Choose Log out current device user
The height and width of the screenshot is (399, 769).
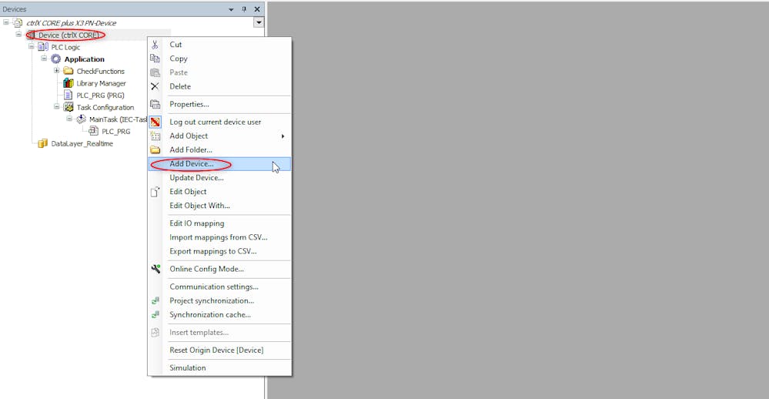[x=219, y=122]
